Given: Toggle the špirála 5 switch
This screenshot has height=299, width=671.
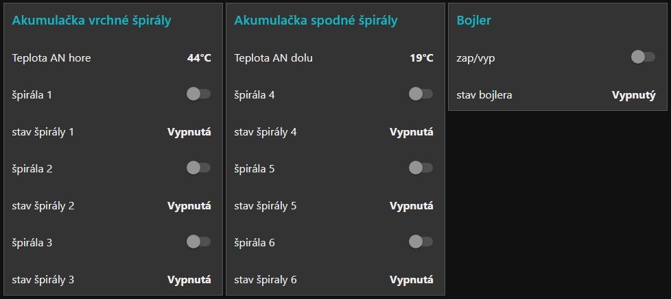Looking at the screenshot, I should coord(421,168).
